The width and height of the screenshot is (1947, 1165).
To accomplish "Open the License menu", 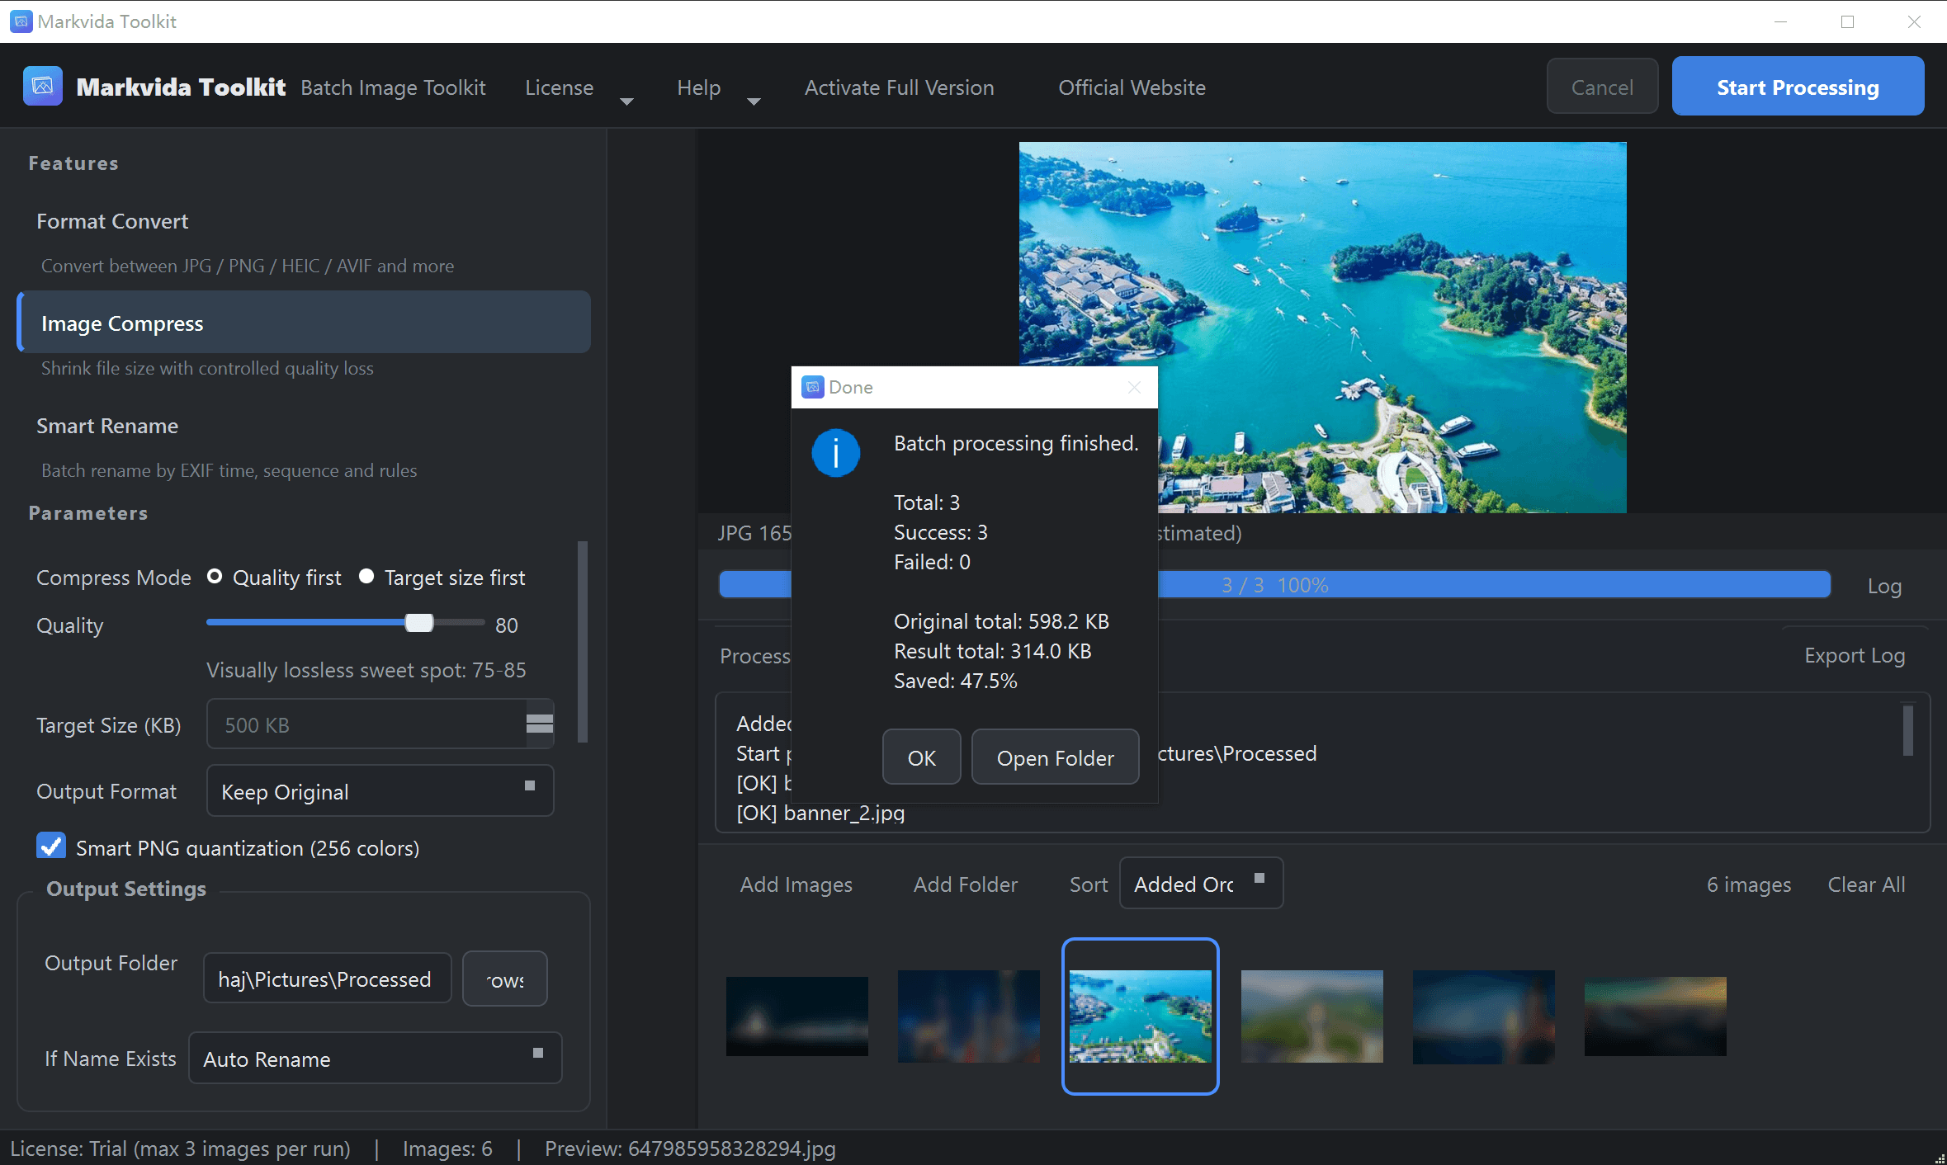I will 559,87.
